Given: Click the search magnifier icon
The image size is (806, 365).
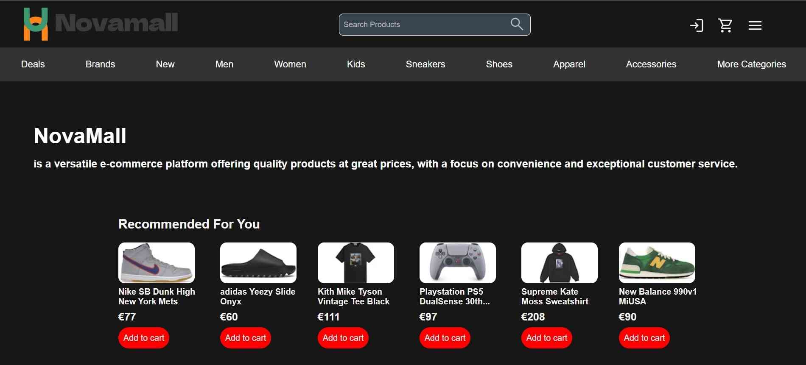Looking at the screenshot, I should click(x=517, y=24).
